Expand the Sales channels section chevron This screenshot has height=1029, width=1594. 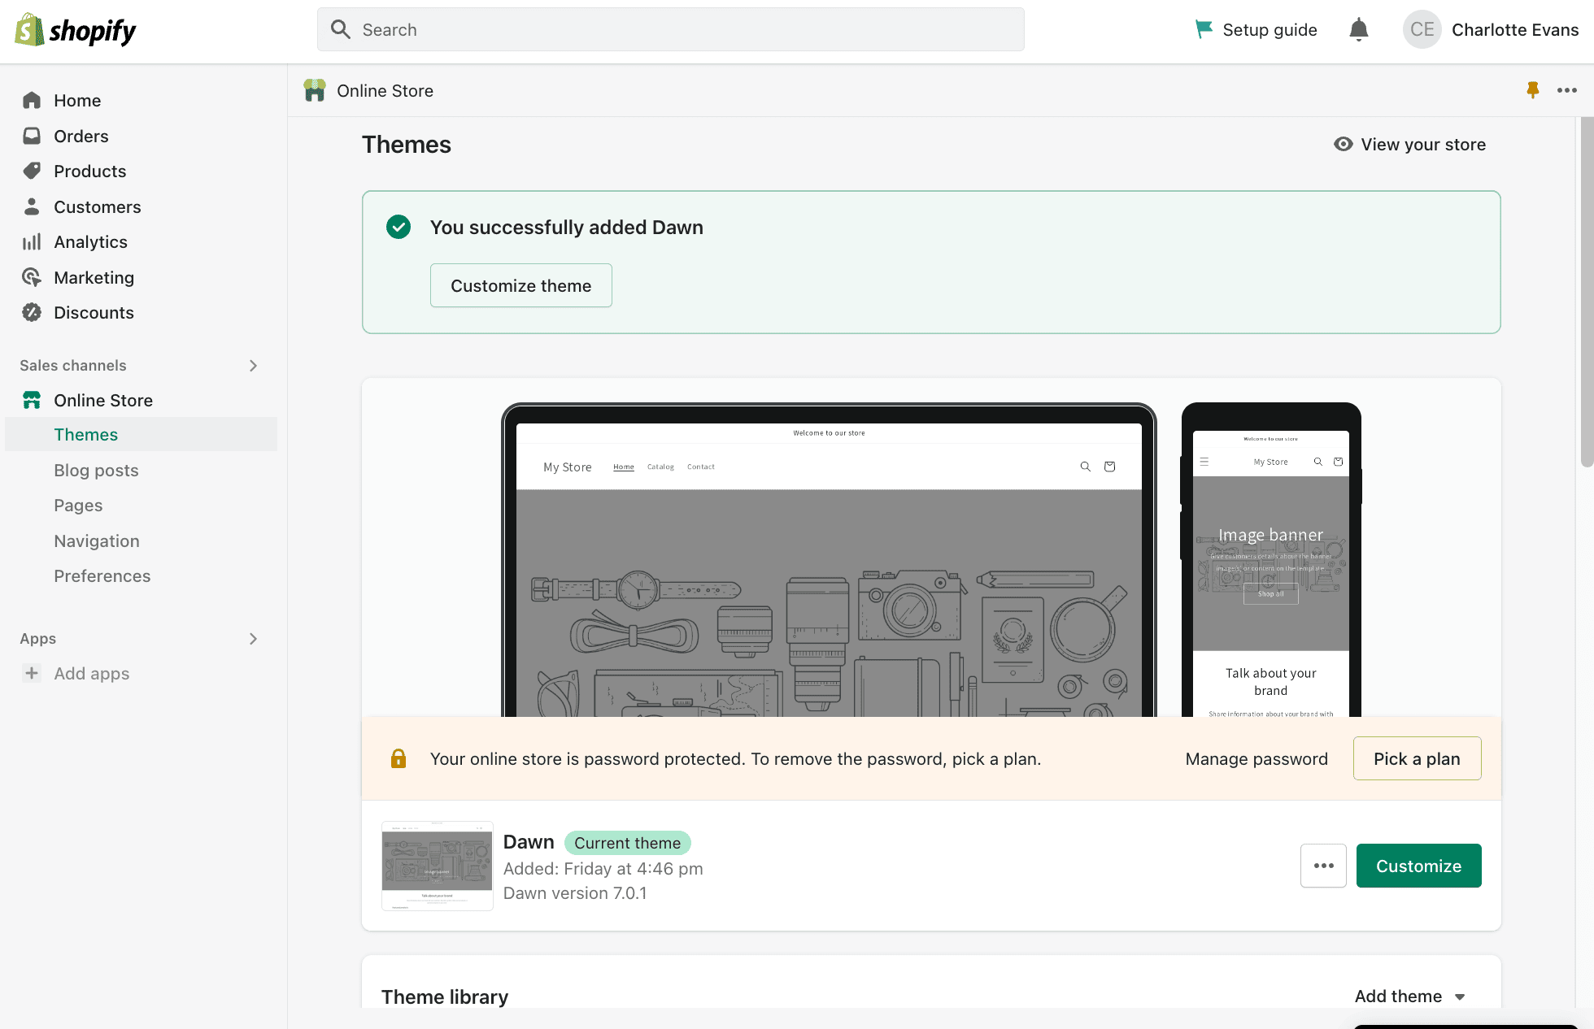tap(253, 365)
